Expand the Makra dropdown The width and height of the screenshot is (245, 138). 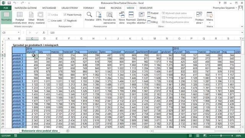pyautogui.click(x=209, y=18)
